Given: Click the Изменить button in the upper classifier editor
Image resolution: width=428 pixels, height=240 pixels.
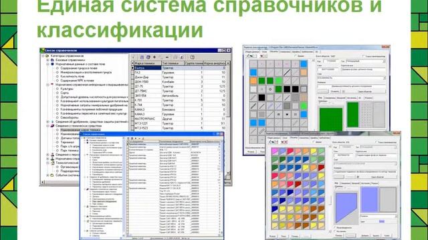Looking at the screenshot, I should 334,91.
